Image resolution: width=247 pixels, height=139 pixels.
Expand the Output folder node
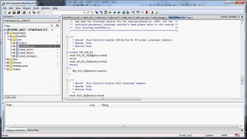click(8, 69)
